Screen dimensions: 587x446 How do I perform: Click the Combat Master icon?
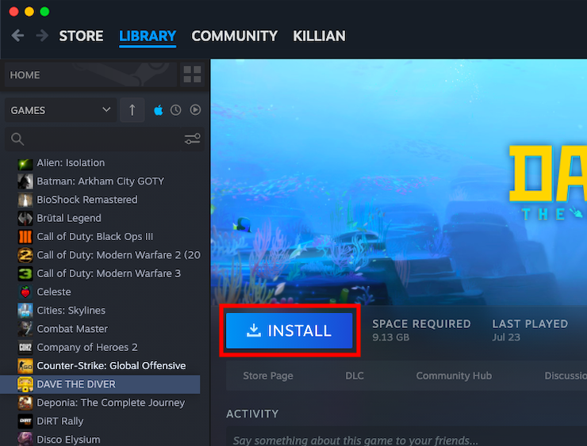click(25, 329)
